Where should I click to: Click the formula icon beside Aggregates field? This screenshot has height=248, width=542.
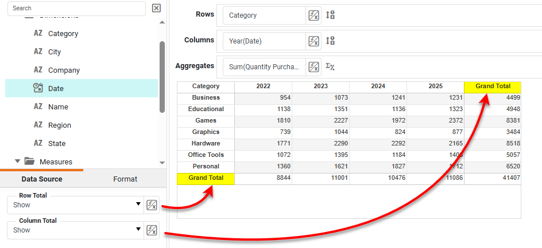tap(313, 66)
